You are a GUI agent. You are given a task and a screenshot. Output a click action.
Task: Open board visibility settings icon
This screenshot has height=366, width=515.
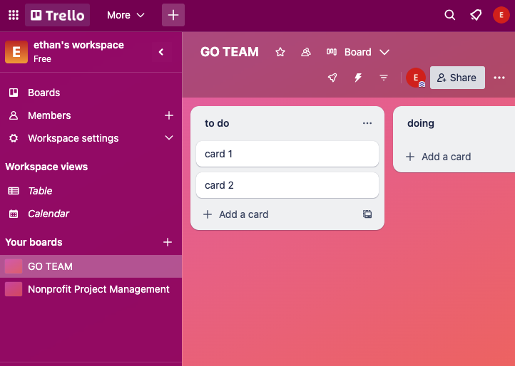pyautogui.click(x=306, y=52)
